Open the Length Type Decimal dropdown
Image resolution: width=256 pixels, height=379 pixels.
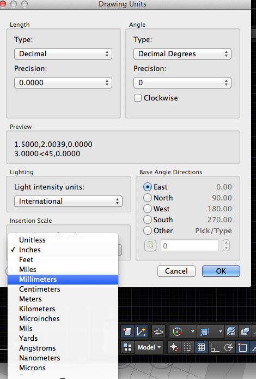point(63,54)
